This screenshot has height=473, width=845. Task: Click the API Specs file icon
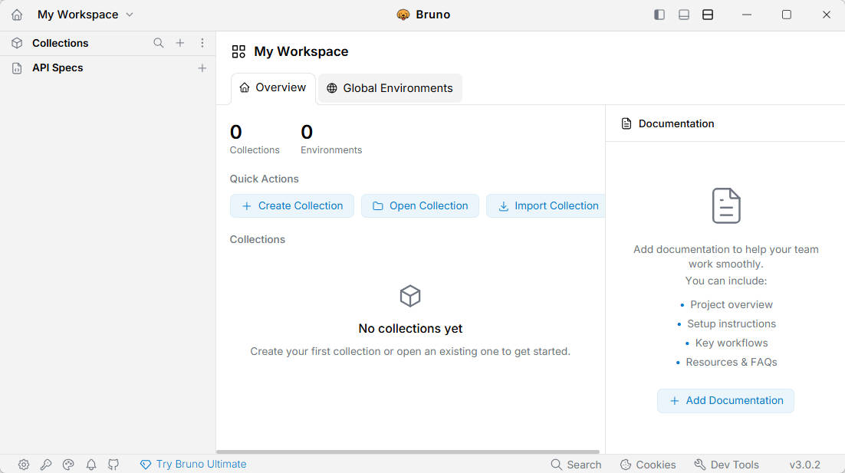(17, 68)
